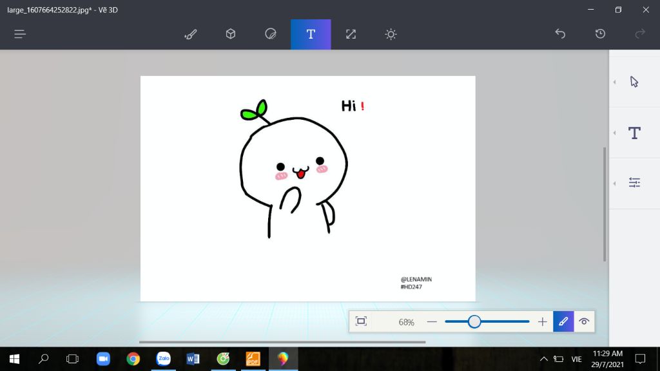Open Task View on the taskbar
660x371 pixels.
click(72, 359)
